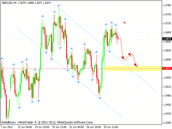
Task: Click the 1.5395 price axis label
Action: coord(167,123)
